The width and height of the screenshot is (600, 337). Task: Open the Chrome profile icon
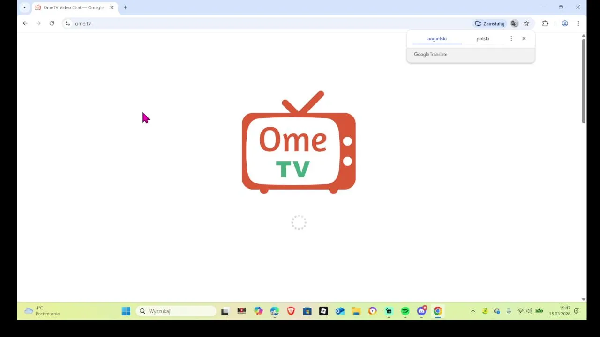coord(565,23)
